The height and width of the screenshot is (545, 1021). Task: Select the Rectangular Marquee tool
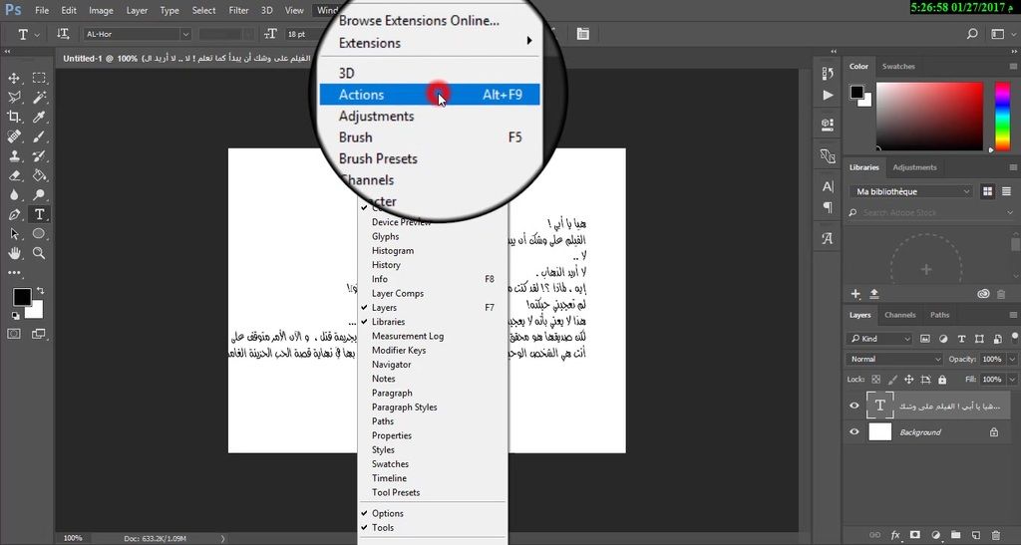(x=39, y=78)
